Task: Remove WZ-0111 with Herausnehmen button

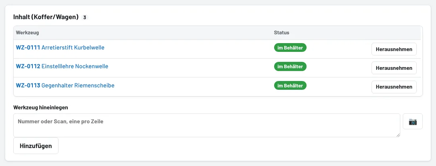Action: pyautogui.click(x=394, y=49)
